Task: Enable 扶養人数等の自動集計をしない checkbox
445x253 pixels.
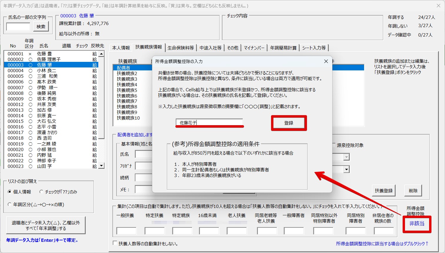Action: point(115,243)
